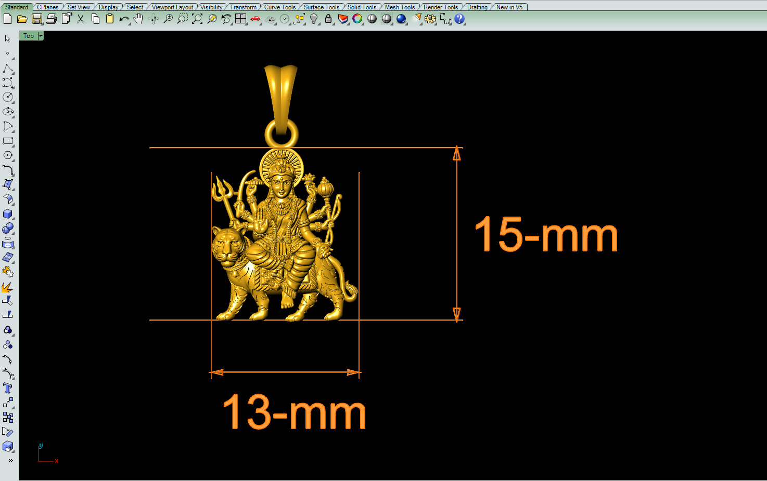Paste from clipboard icon

110,19
